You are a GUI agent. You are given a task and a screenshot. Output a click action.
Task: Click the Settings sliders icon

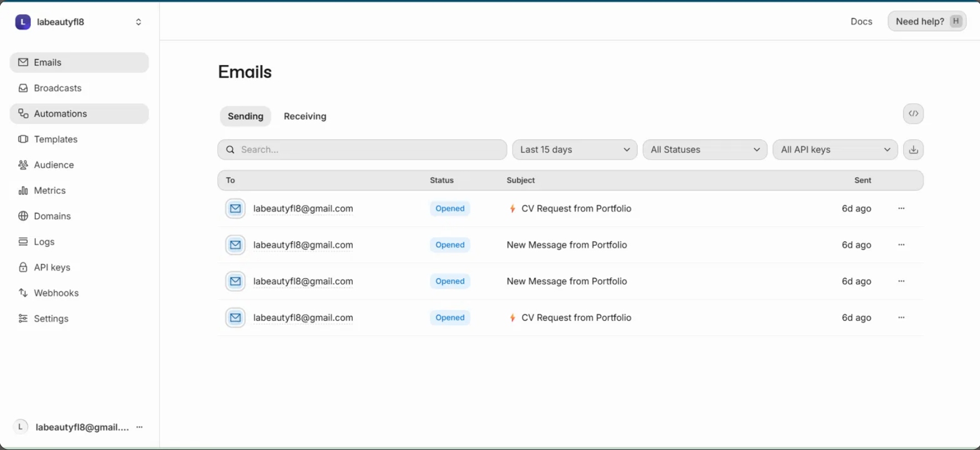[x=23, y=319]
